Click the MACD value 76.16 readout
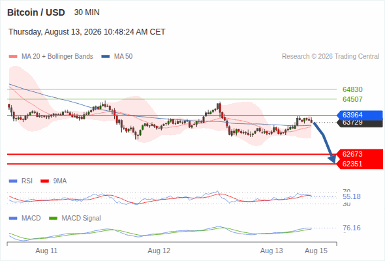Image resolution: width=385 pixels, height=261 pixels. pyautogui.click(x=352, y=228)
